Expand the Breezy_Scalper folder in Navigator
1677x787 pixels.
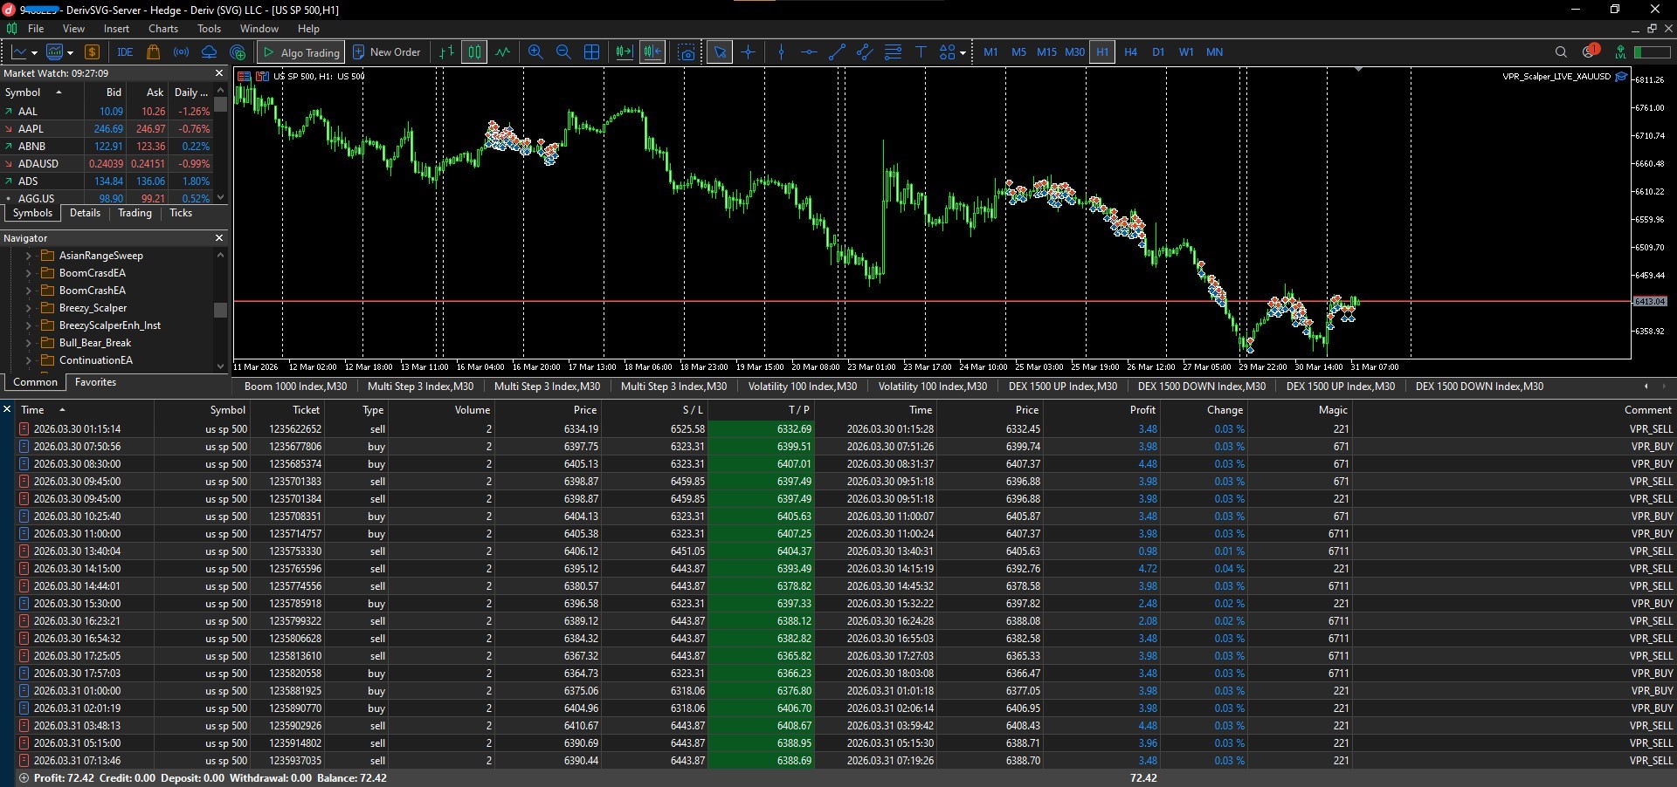(x=28, y=308)
